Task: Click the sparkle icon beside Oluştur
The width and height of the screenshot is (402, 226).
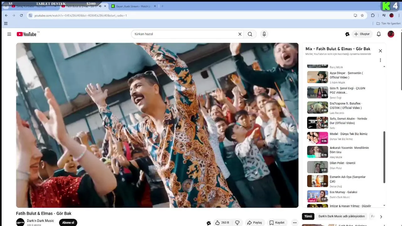Action: click(347, 34)
